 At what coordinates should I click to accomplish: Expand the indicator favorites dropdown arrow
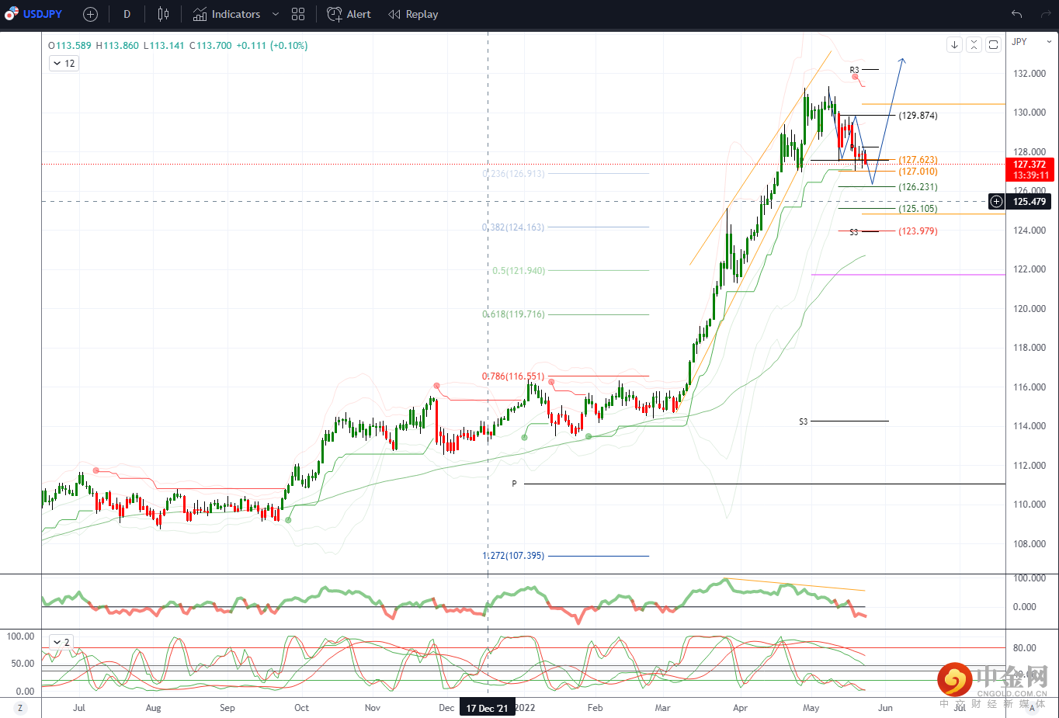pyautogui.click(x=275, y=14)
